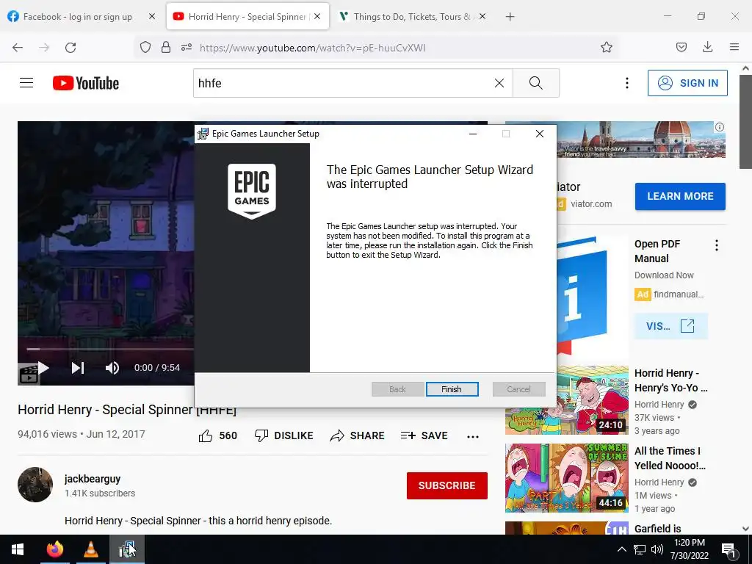Click DISLIKE on the video
The height and width of the screenshot is (564, 752).
coord(284,435)
